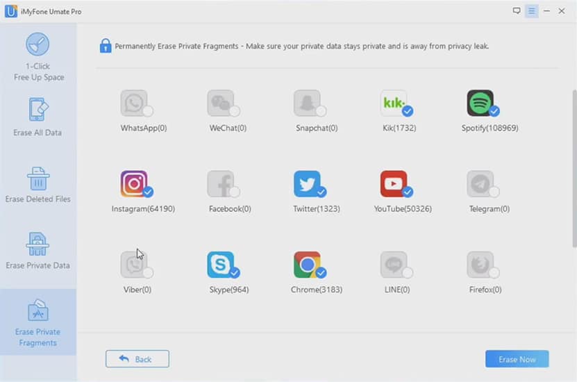
Task: Click the Viber app icon
Action: [134, 265]
